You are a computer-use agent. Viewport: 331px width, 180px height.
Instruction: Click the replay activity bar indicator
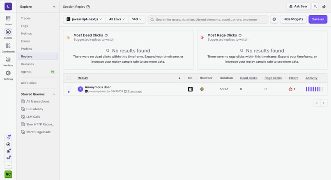(x=314, y=89)
